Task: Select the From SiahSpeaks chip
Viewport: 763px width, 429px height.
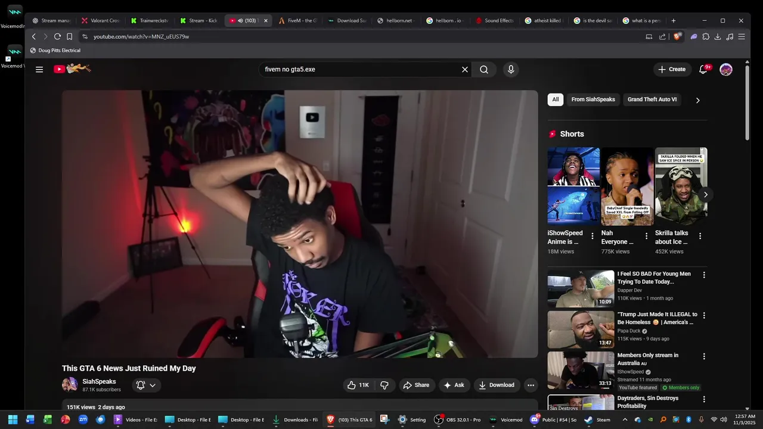Action: pyautogui.click(x=593, y=100)
